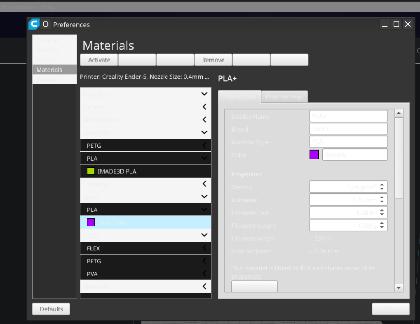Switch to the Print settings tab
420x324 pixels.
click(x=284, y=97)
